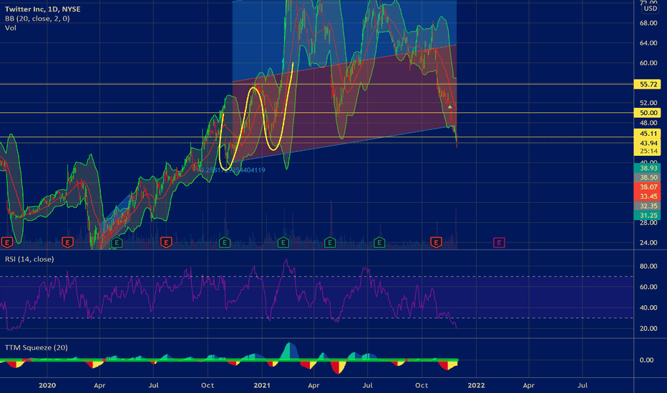Click the gray 38.50 price label
The image size is (667, 393).
pos(648,177)
